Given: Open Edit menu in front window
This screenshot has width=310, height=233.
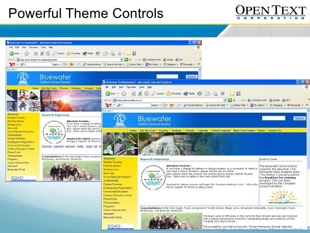Looking at the screenshot, I should 114,87.
